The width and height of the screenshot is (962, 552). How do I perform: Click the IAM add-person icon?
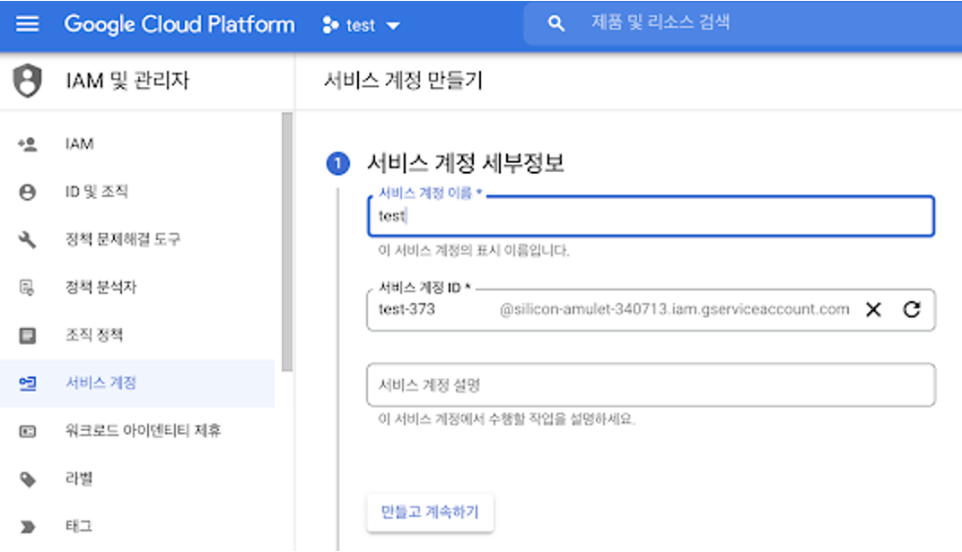28,144
